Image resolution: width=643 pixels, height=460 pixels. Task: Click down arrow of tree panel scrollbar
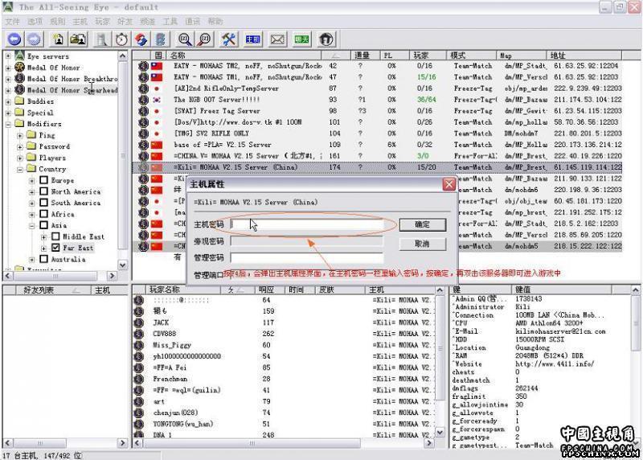point(123,265)
